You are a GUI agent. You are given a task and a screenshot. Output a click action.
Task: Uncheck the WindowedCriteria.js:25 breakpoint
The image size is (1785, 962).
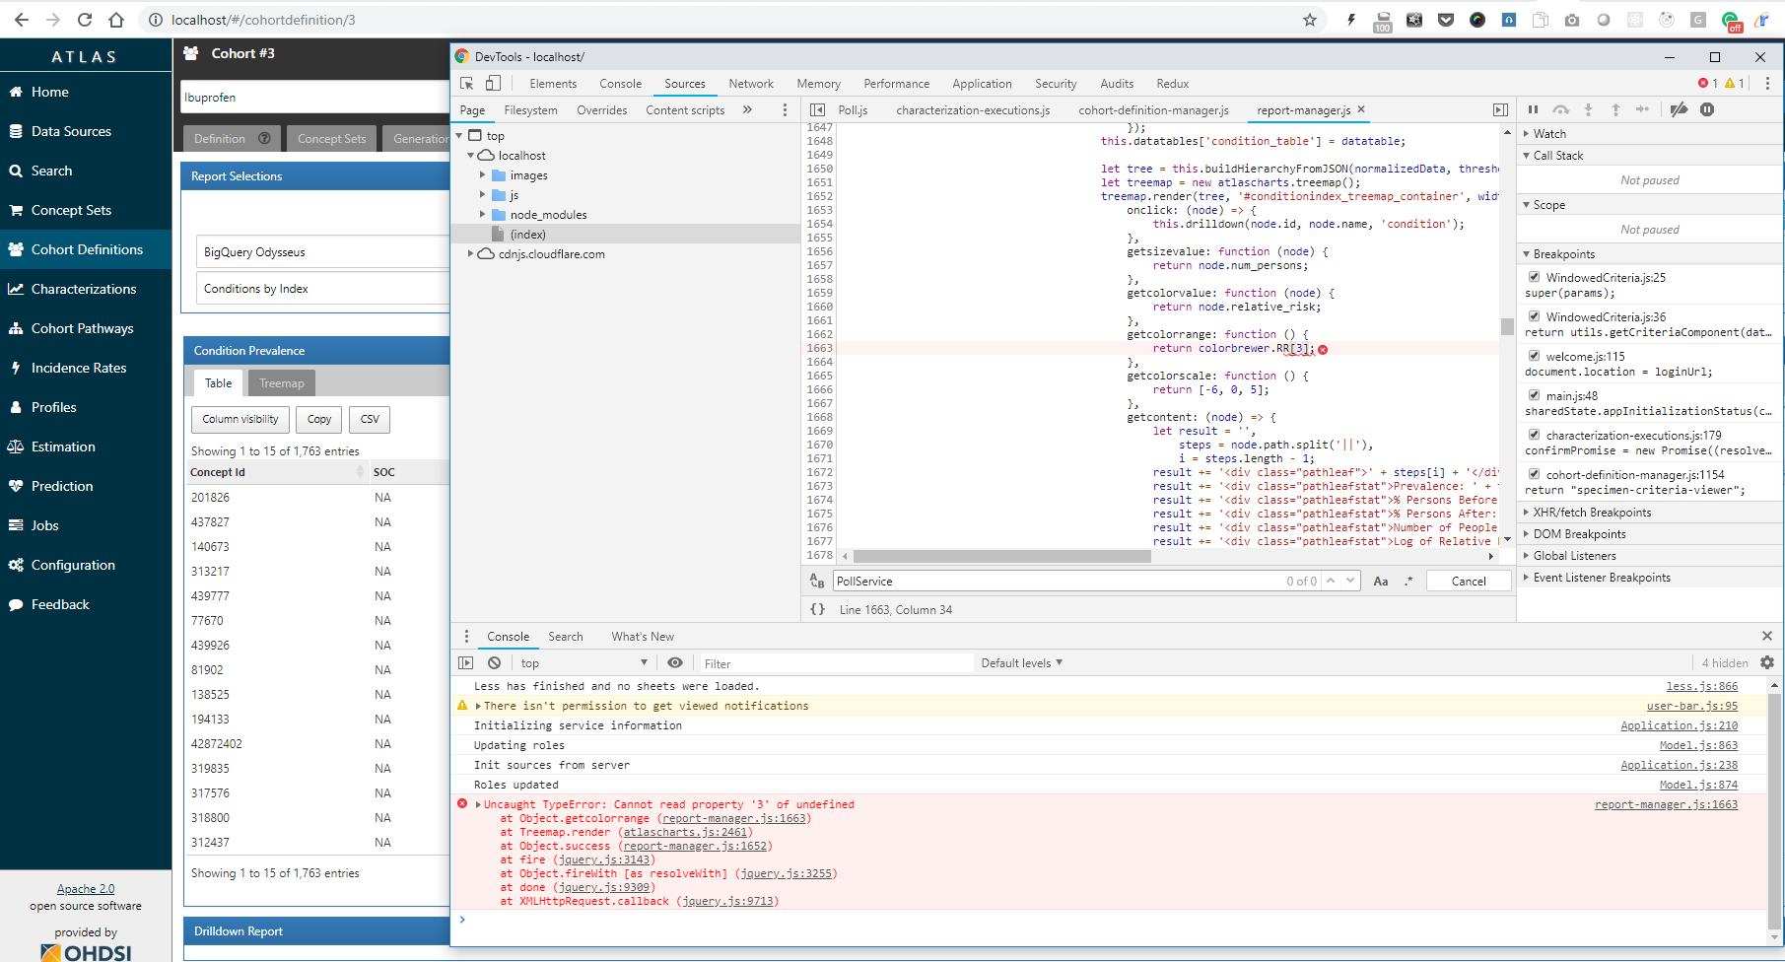point(1534,277)
